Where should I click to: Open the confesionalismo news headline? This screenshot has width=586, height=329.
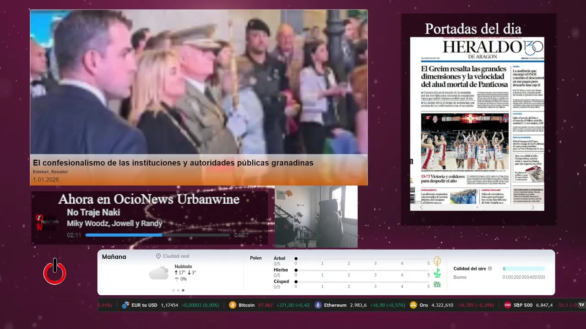tap(173, 163)
